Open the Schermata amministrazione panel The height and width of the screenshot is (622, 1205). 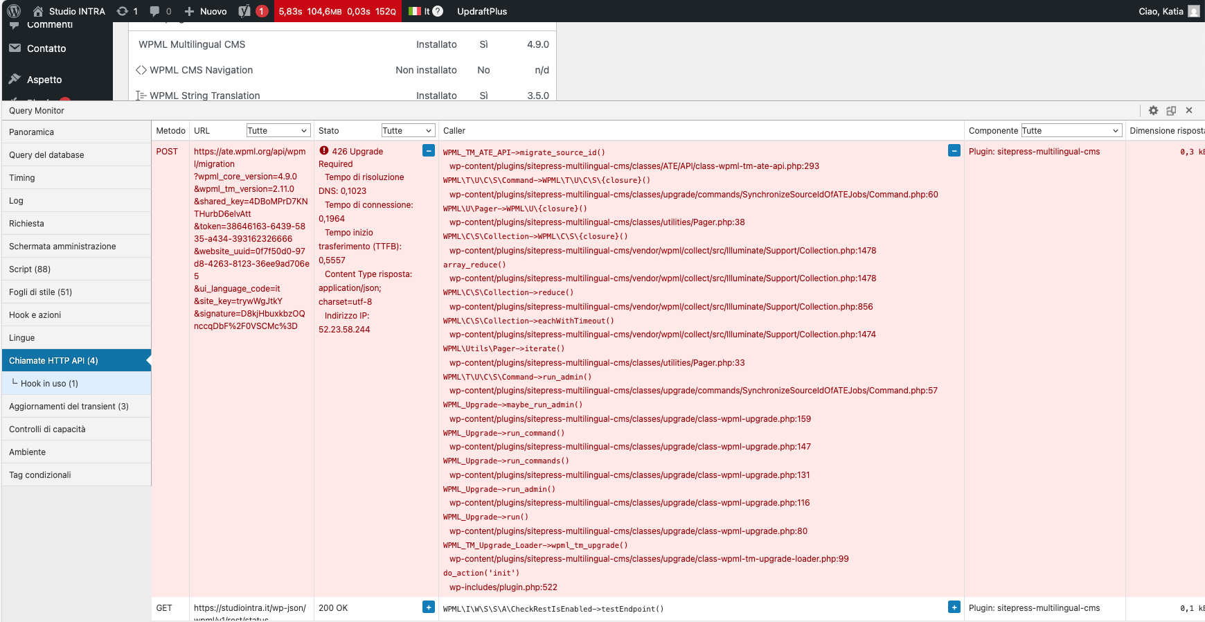pos(76,246)
